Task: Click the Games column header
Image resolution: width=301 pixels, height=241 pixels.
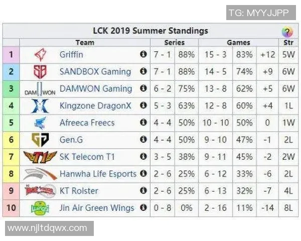Action: coord(238,43)
